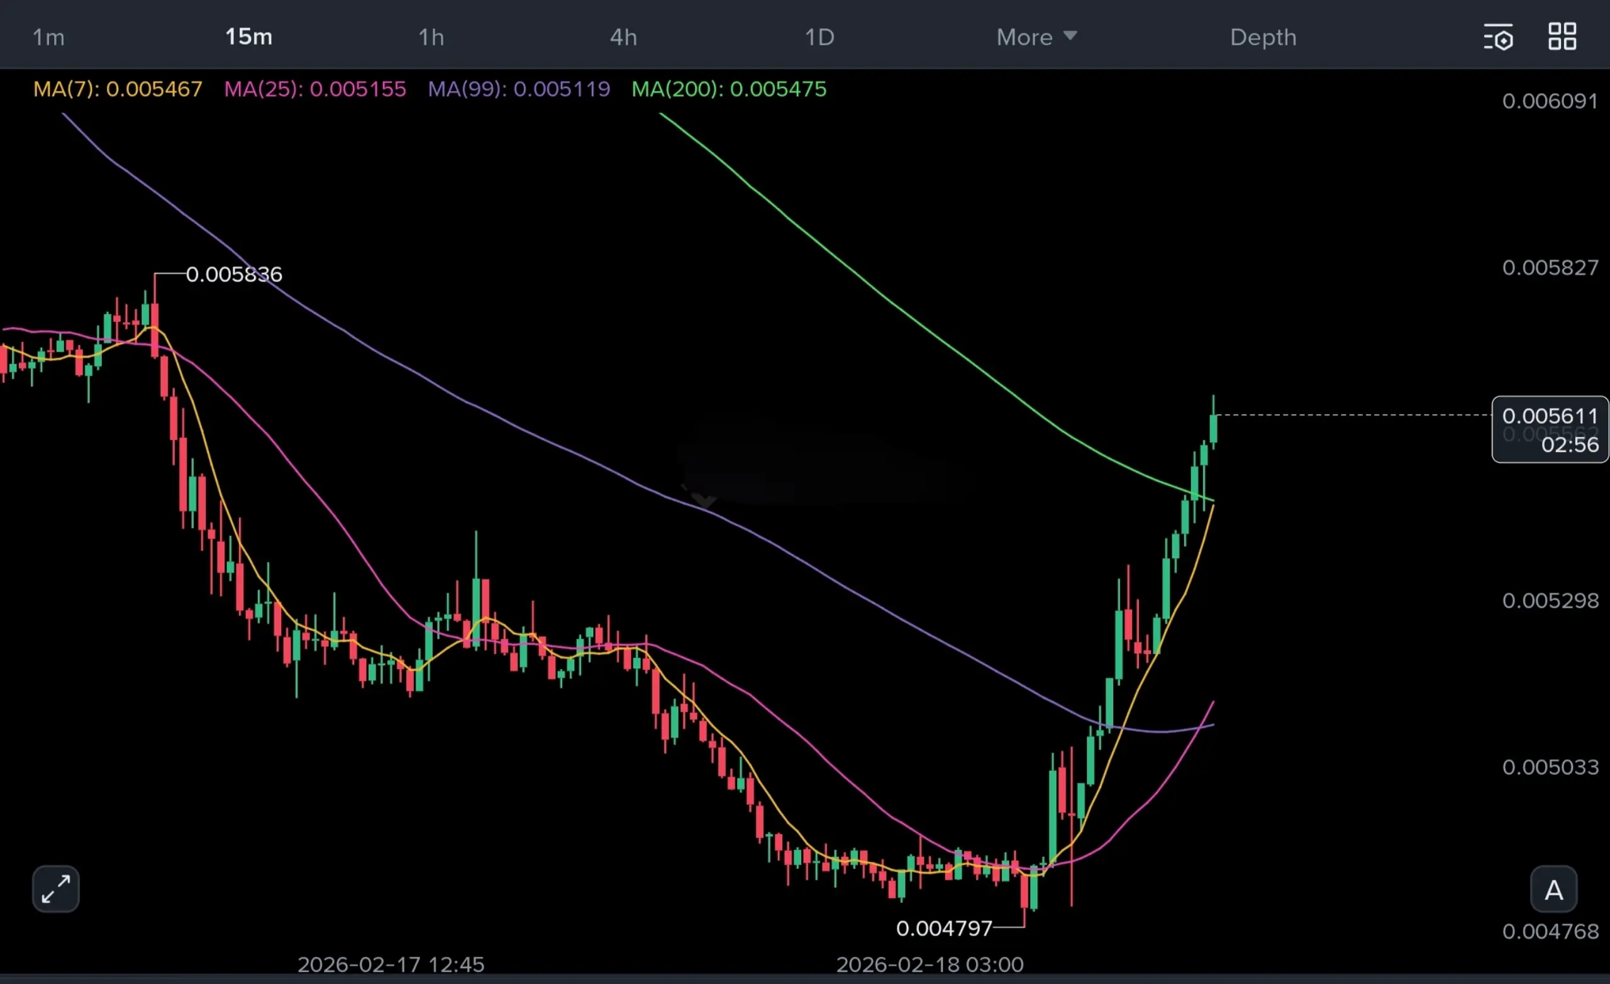
Task: Select the 15m timeframe tab
Action: [248, 37]
